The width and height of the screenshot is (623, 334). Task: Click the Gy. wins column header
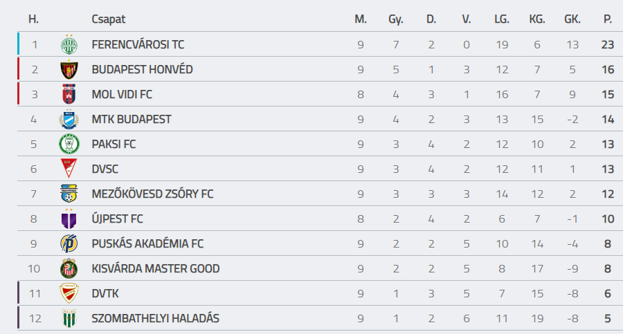396,19
